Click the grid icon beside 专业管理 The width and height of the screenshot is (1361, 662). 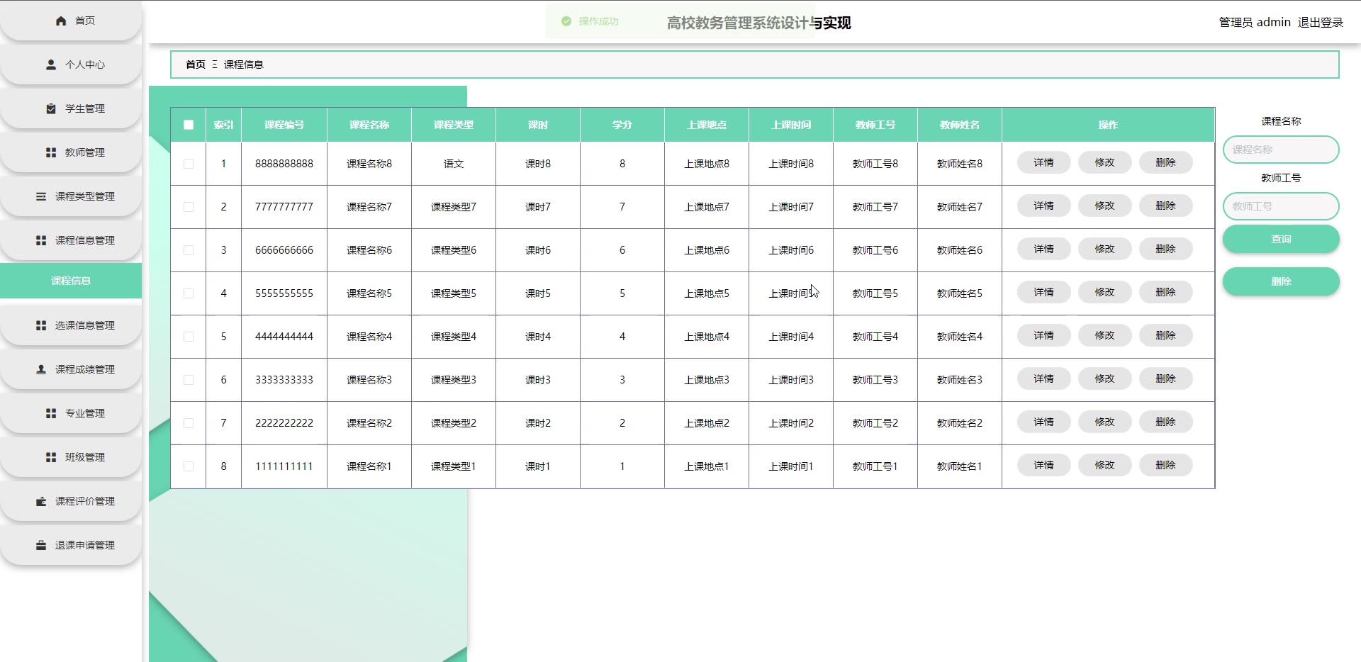pos(51,413)
